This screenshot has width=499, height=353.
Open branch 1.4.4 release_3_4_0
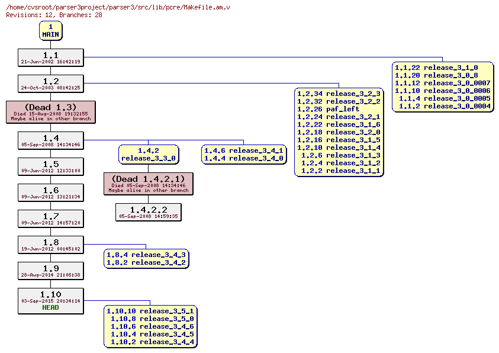click(x=243, y=158)
